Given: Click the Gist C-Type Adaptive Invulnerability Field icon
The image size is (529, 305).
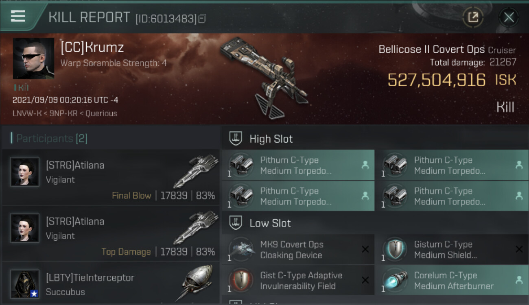Looking at the screenshot, I should click(242, 281).
